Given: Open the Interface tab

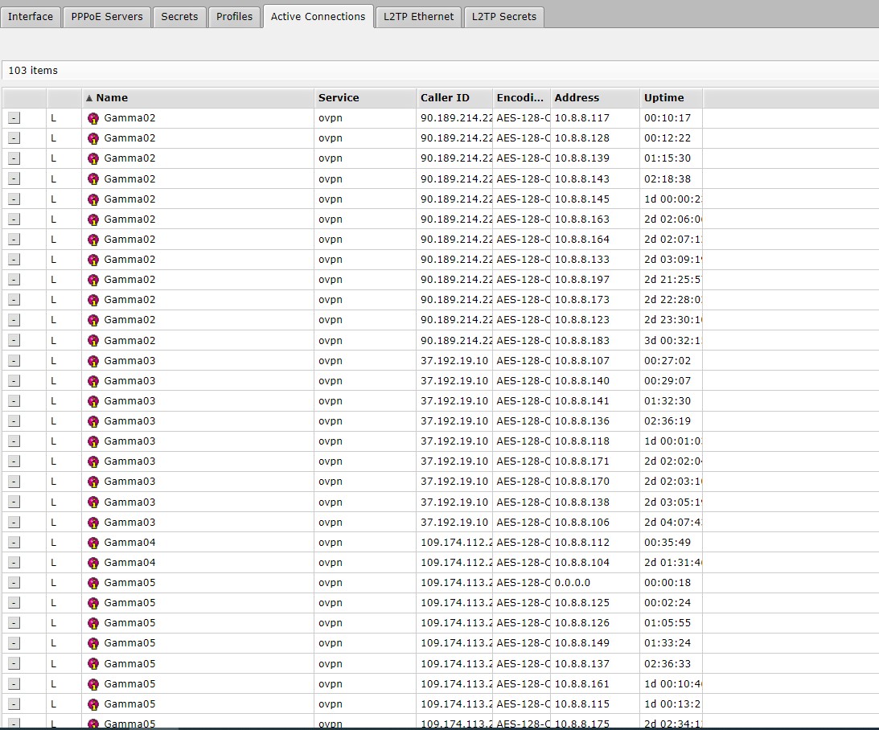Looking at the screenshot, I should [x=31, y=17].
